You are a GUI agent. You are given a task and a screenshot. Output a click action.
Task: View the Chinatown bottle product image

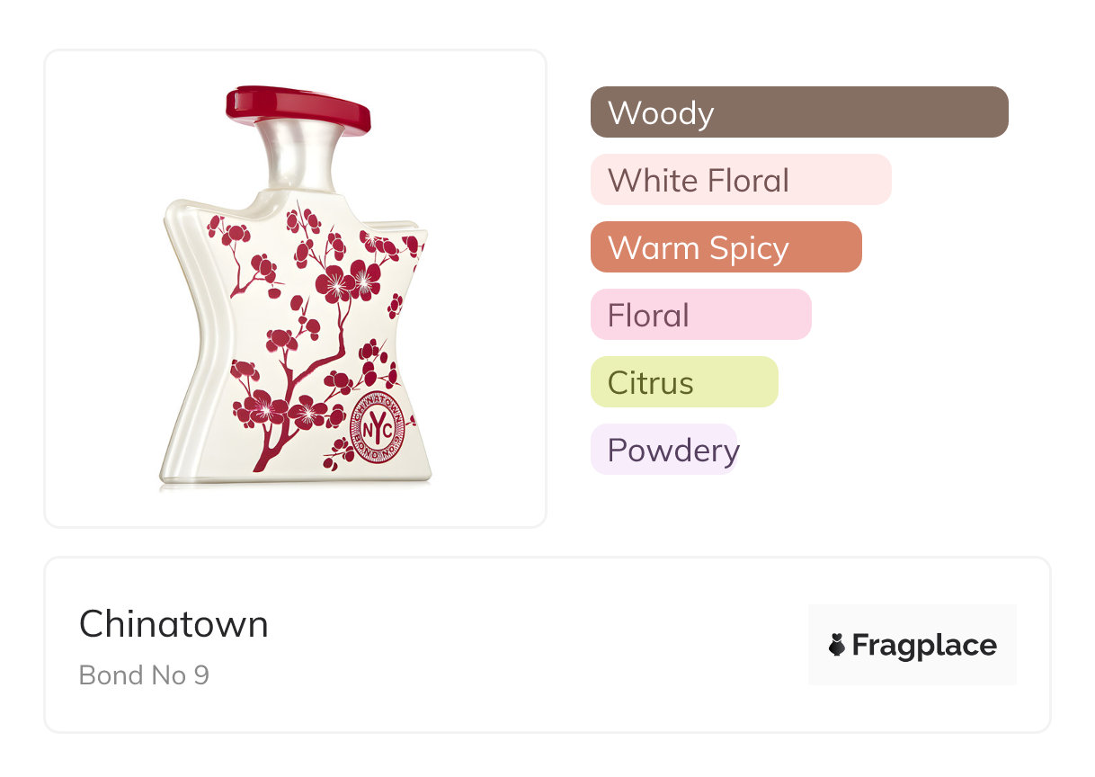coord(296,288)
